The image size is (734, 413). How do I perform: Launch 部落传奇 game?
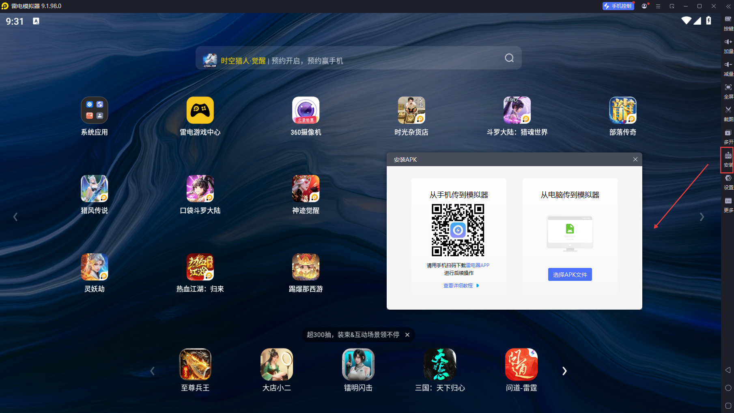pos(623,110)
